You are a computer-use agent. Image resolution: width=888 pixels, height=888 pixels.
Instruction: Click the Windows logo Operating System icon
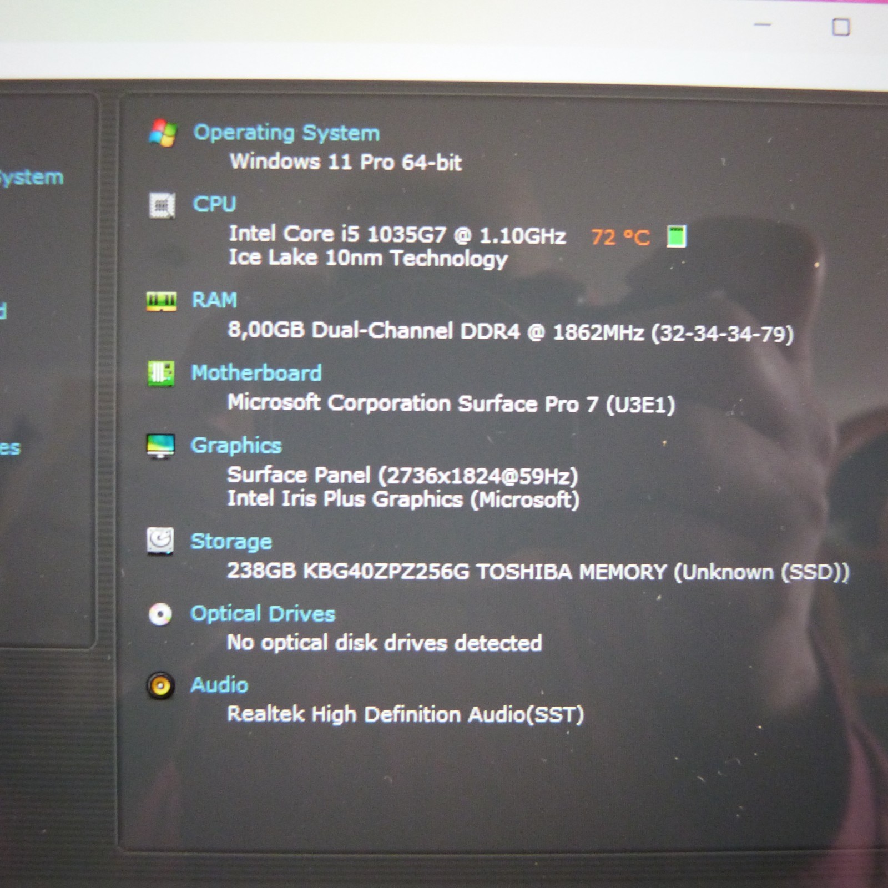(163, 133)
